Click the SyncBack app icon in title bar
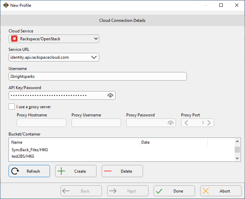 click(6, 5)
